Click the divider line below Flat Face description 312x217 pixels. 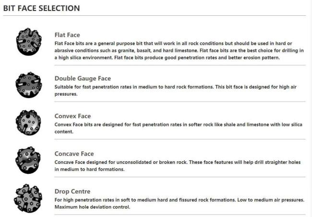click(178, 65)
